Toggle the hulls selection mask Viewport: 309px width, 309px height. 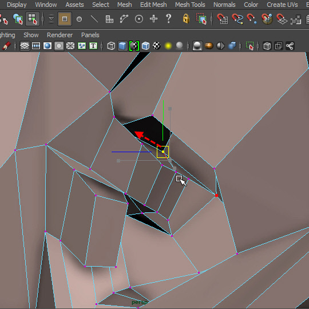(x=124, y=19)
